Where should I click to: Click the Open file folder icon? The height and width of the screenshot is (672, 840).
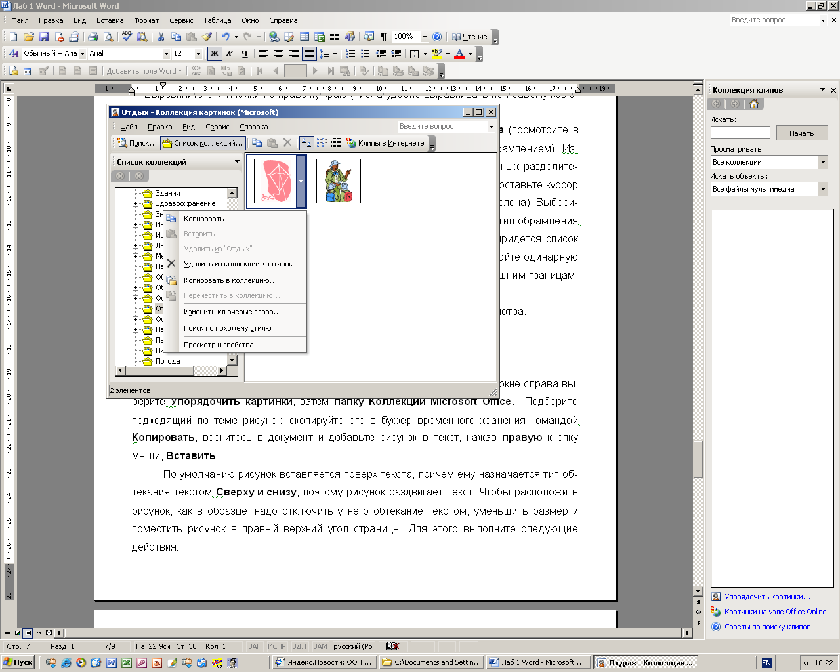click(28, 37)
